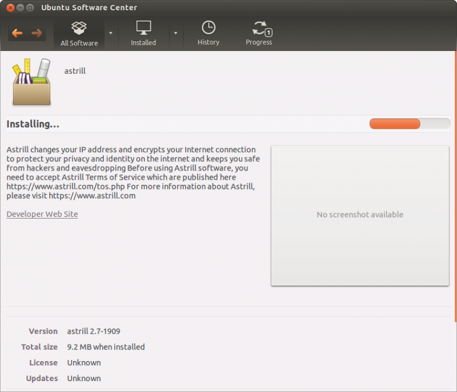
Task: Open the Developer Web Site link
Action: [x=42, y=214]
